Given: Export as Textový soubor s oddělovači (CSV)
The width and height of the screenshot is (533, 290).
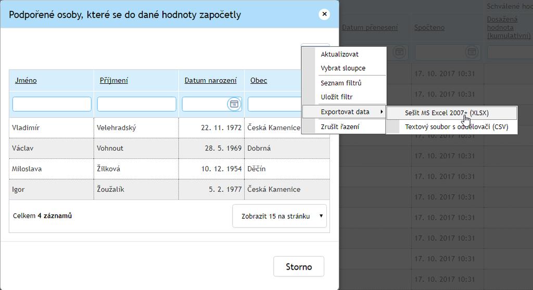Looking at the screenshot, I should pos(452,127).
